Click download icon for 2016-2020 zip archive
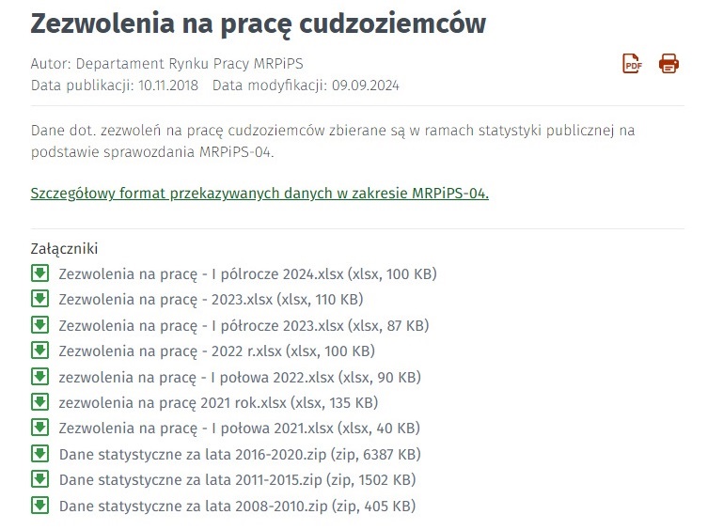Screen dimensions: 723x530 [x=39, y=454]
